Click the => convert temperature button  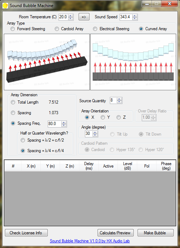point(84,17)
